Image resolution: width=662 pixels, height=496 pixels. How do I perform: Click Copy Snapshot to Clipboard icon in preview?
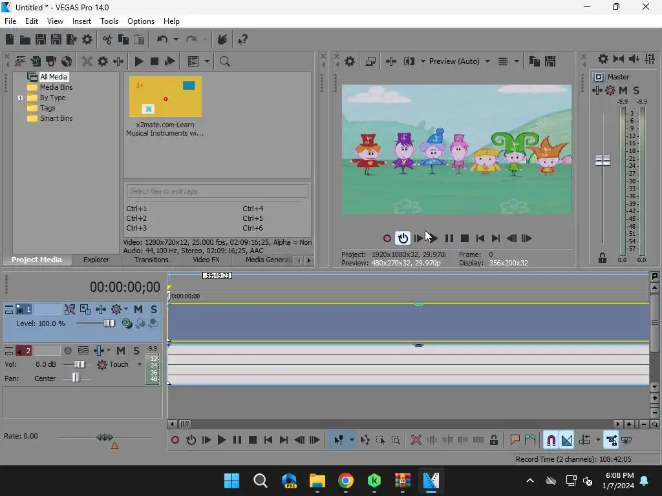click(534, 61)
